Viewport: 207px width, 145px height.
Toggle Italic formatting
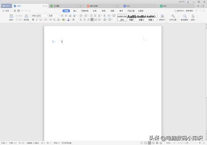pyautogui.click(x=37, y=20)
